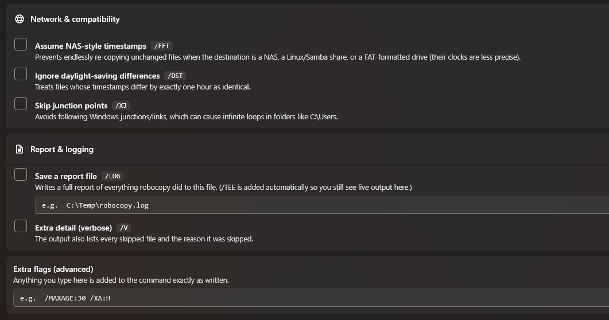The image size is (609, 320).
Task: Click the 'Extra detail (verbose)' label text
Action: 73,228
